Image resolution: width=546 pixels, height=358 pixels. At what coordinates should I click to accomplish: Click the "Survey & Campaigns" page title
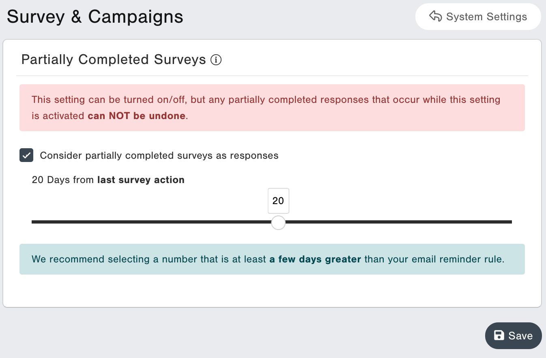[x=95, y=17]
